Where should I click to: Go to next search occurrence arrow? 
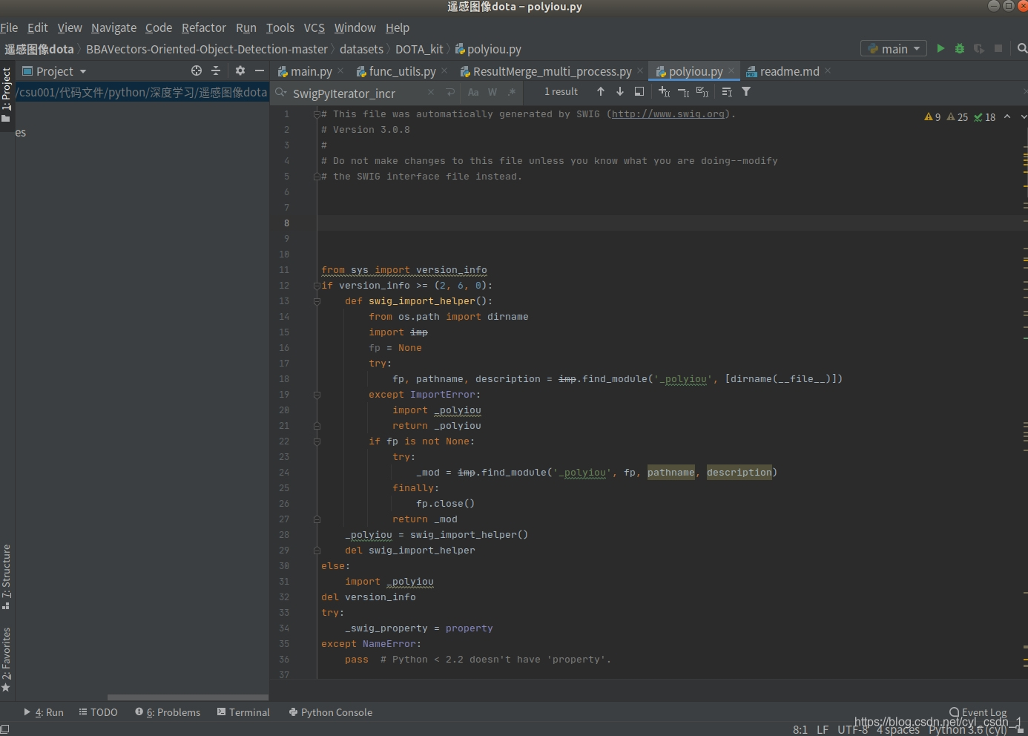(x=620, y=91)
